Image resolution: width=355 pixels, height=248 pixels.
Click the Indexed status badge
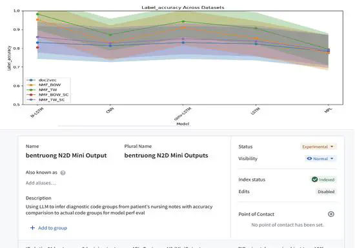[323, 180]
